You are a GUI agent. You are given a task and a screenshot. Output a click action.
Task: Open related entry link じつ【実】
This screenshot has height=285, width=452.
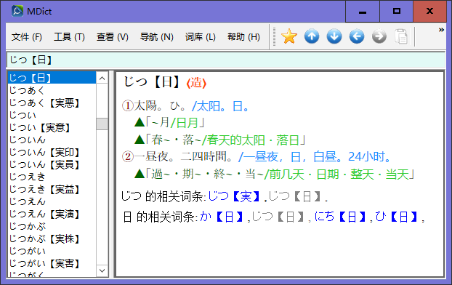pyautogui.click(x=234, y=196)
